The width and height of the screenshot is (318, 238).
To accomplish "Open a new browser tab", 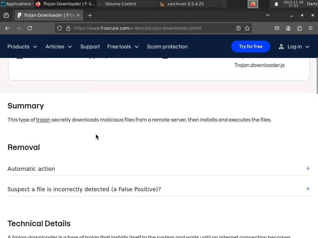I will [x=90, y=15].
